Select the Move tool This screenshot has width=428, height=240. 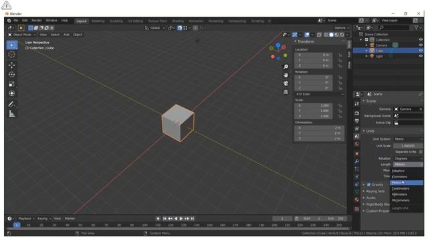(x=12, y=65)
